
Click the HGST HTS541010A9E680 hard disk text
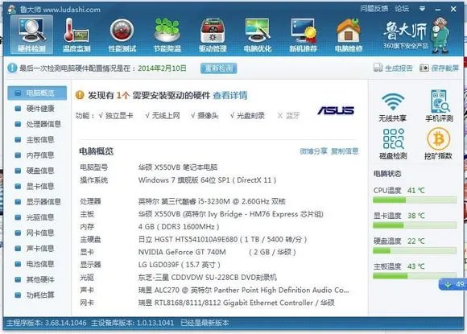click(x=222, y=239)
